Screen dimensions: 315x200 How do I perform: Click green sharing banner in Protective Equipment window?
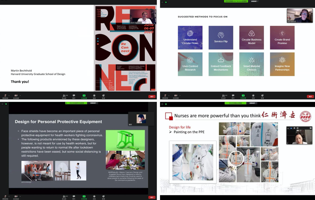(76, 103)
